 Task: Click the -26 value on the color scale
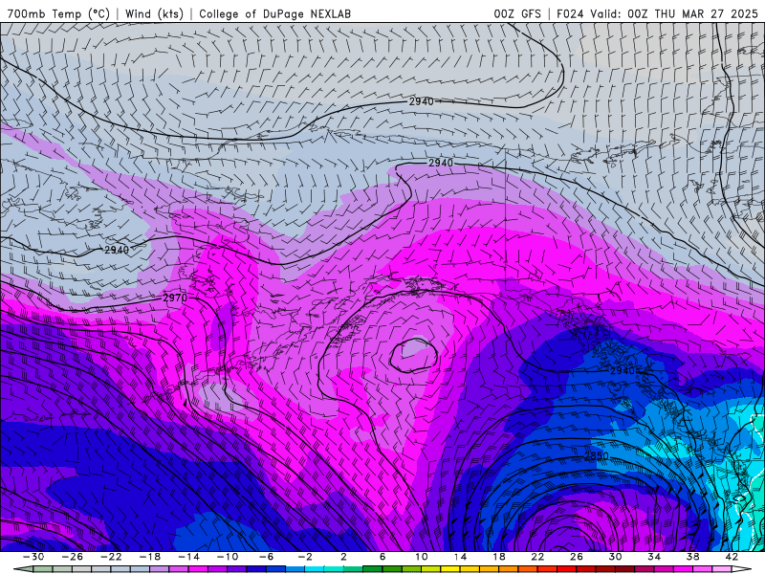pos(73,557)
